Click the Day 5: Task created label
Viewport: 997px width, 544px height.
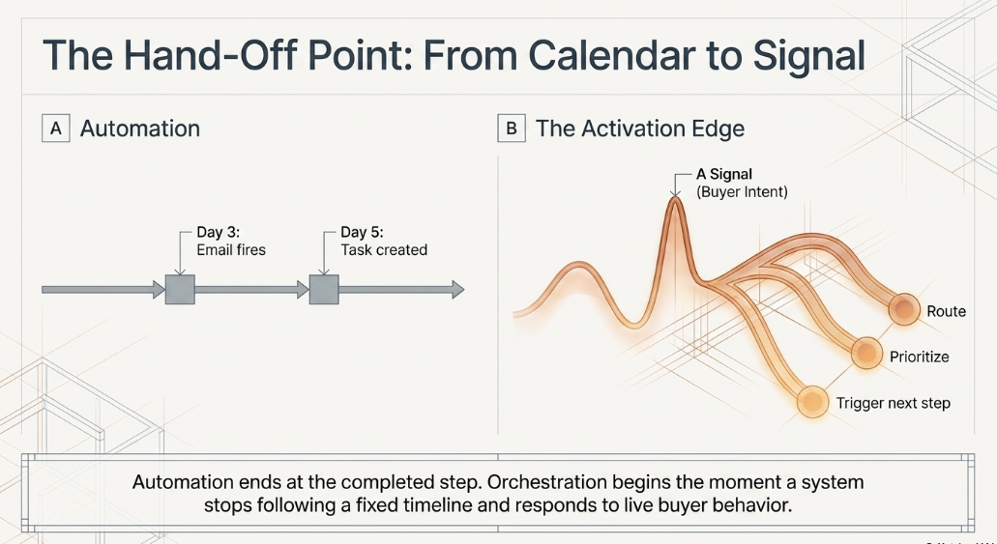tap(383, 241)
